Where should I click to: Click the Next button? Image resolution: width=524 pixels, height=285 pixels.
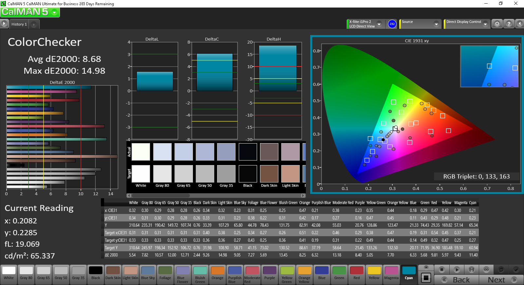pos(501,280)
